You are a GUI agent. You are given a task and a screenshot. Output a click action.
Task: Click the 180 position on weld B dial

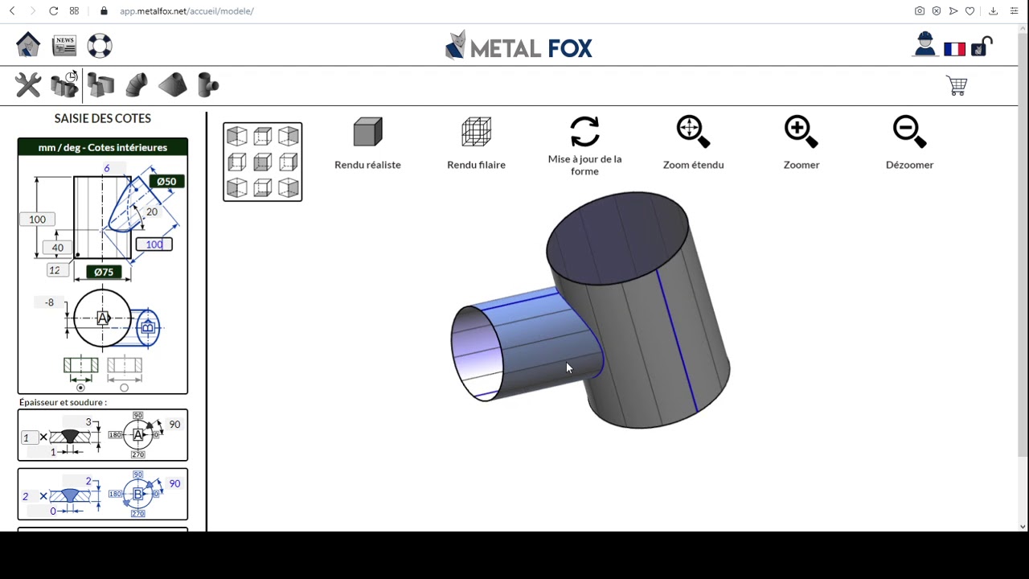click(115, 494)
